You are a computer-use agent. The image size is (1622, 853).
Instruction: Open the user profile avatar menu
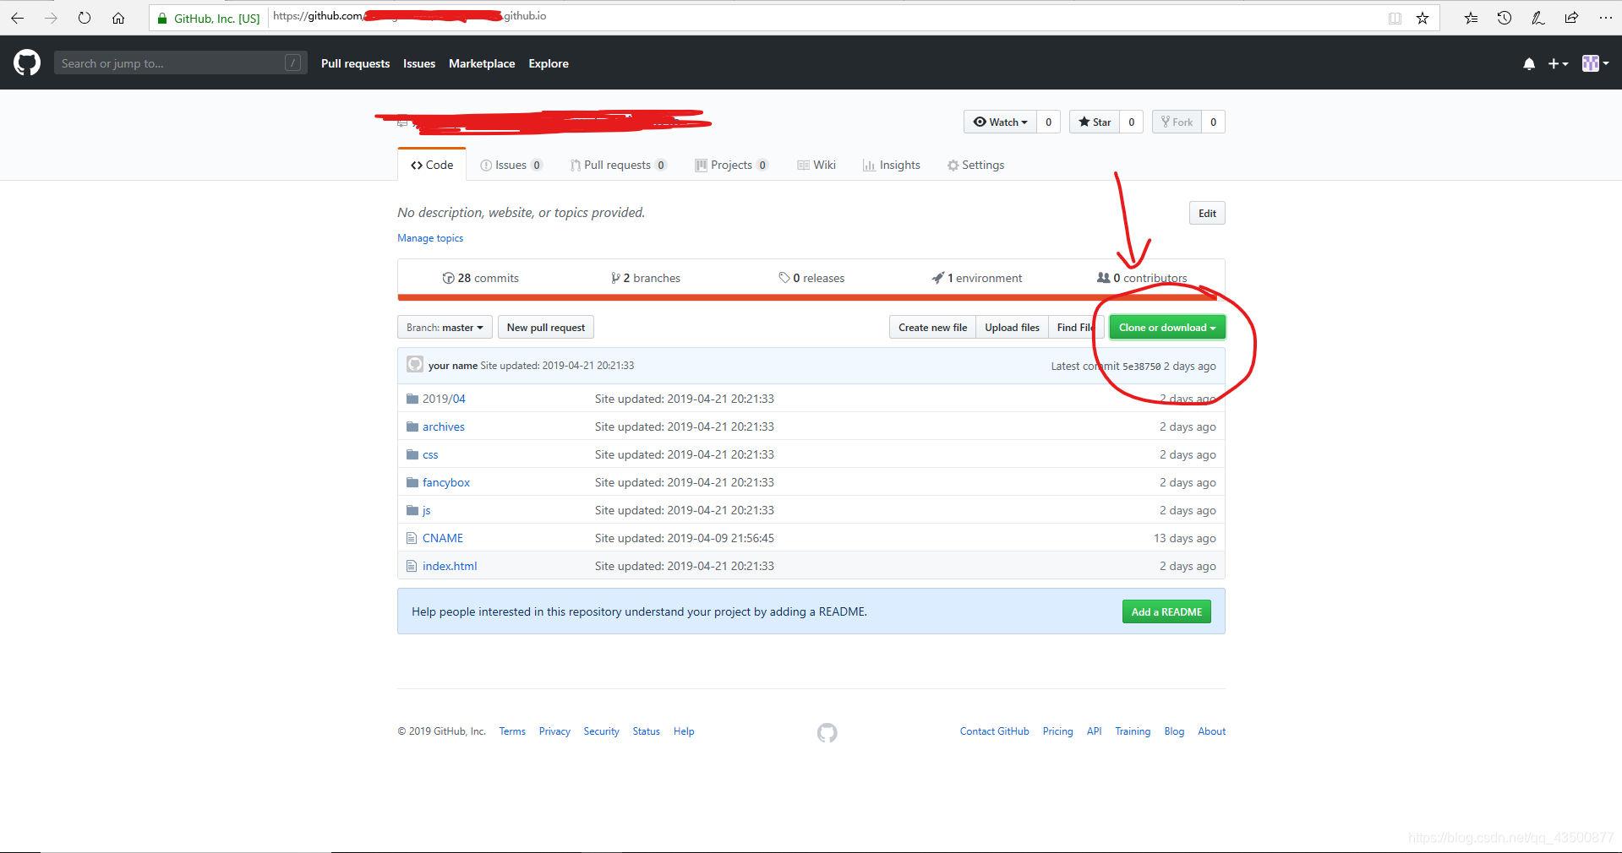(x=1595, y=63)
